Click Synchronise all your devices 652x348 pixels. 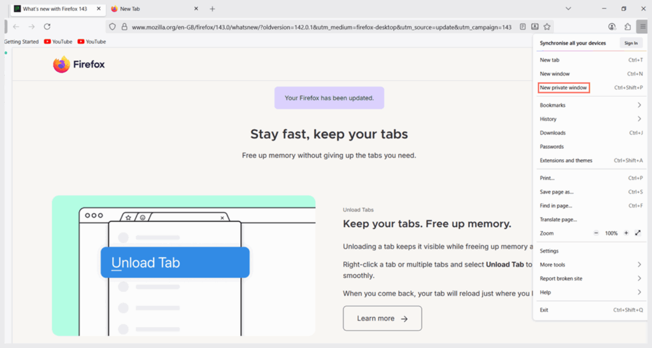[x=572, y=43]
